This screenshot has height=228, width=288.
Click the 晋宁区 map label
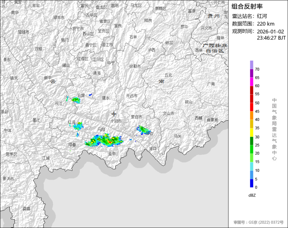(x=91, y=45)
